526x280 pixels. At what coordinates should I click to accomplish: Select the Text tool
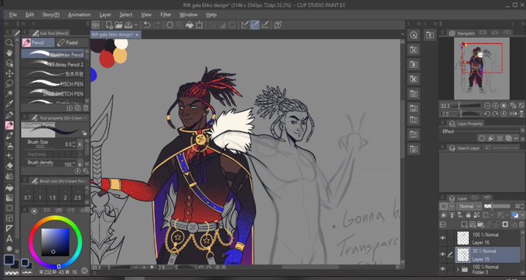click(x=9, y=239)
